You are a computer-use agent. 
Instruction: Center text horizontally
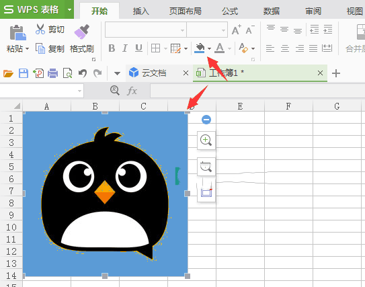pyautogui.click(x=285, y=48)
